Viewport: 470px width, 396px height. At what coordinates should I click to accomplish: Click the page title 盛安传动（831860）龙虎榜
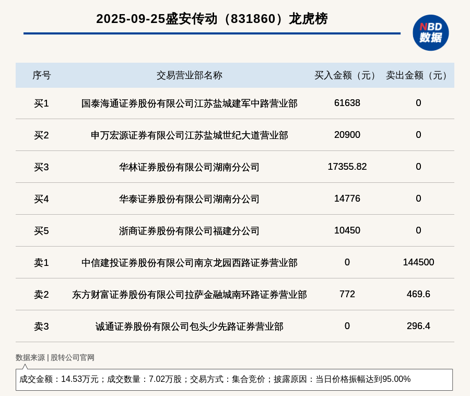pyautogui.click(x=211, y=19)
